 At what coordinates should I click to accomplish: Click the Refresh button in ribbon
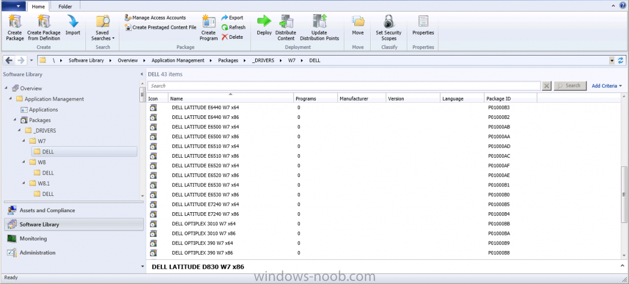[x=233, y=27]
